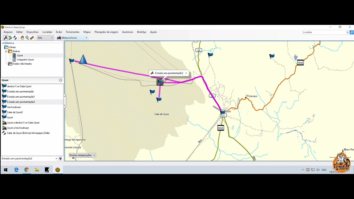Open the Mapas menu
The height and width of the screenshot is (199, 354).
click(87, 32)
